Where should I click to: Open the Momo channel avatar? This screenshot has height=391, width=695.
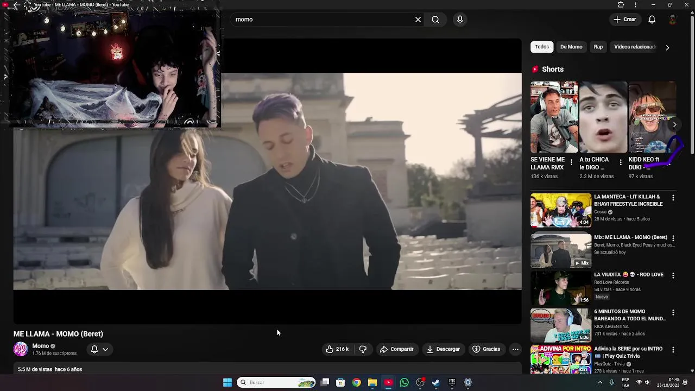21,349
